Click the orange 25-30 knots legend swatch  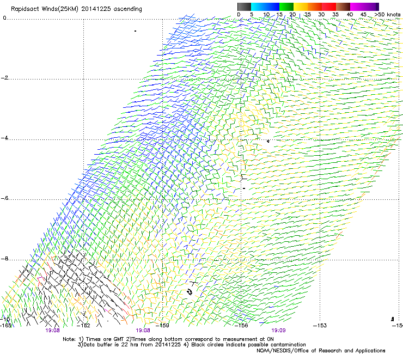315,7
